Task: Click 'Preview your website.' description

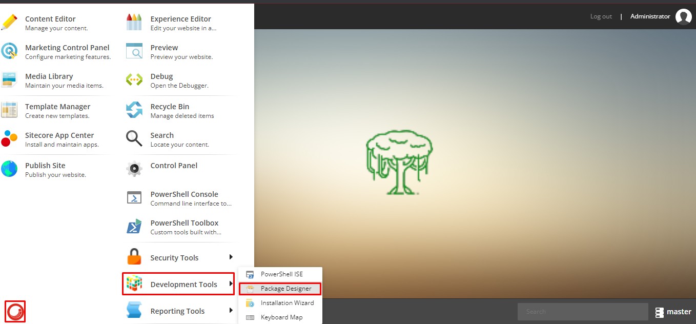Action: [x=181, y=57]
